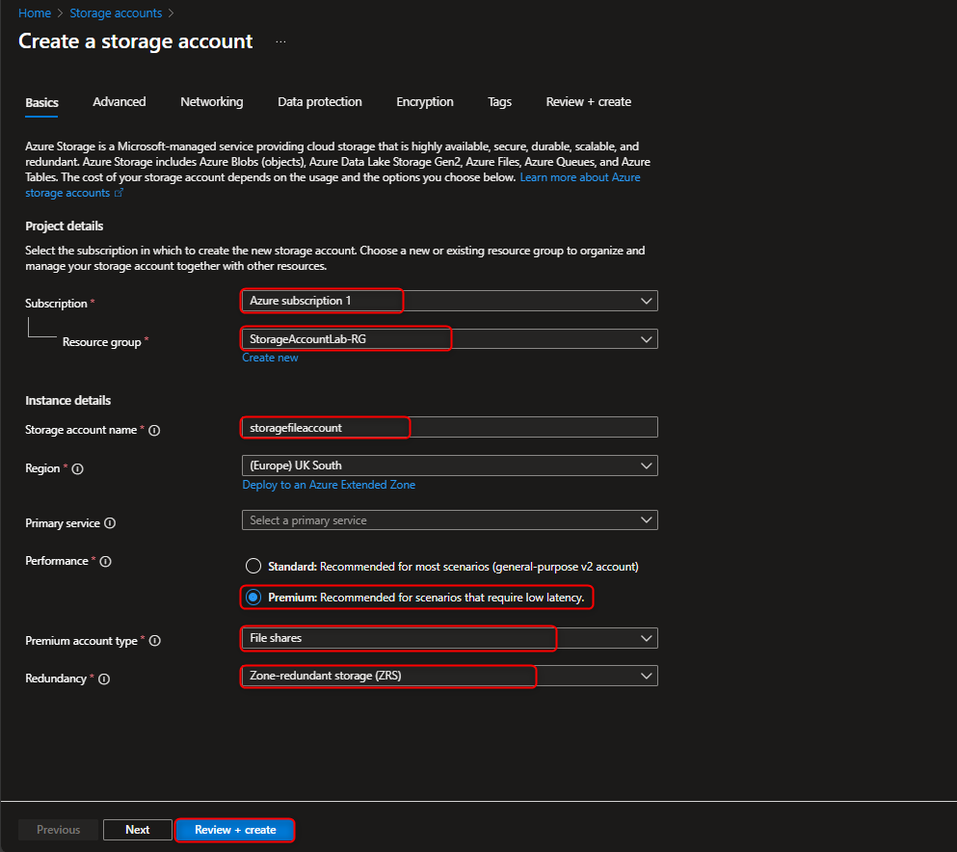Open the Premium account type dropdown
This screenshot has height=852, width=957.
[x=647, y=638]
